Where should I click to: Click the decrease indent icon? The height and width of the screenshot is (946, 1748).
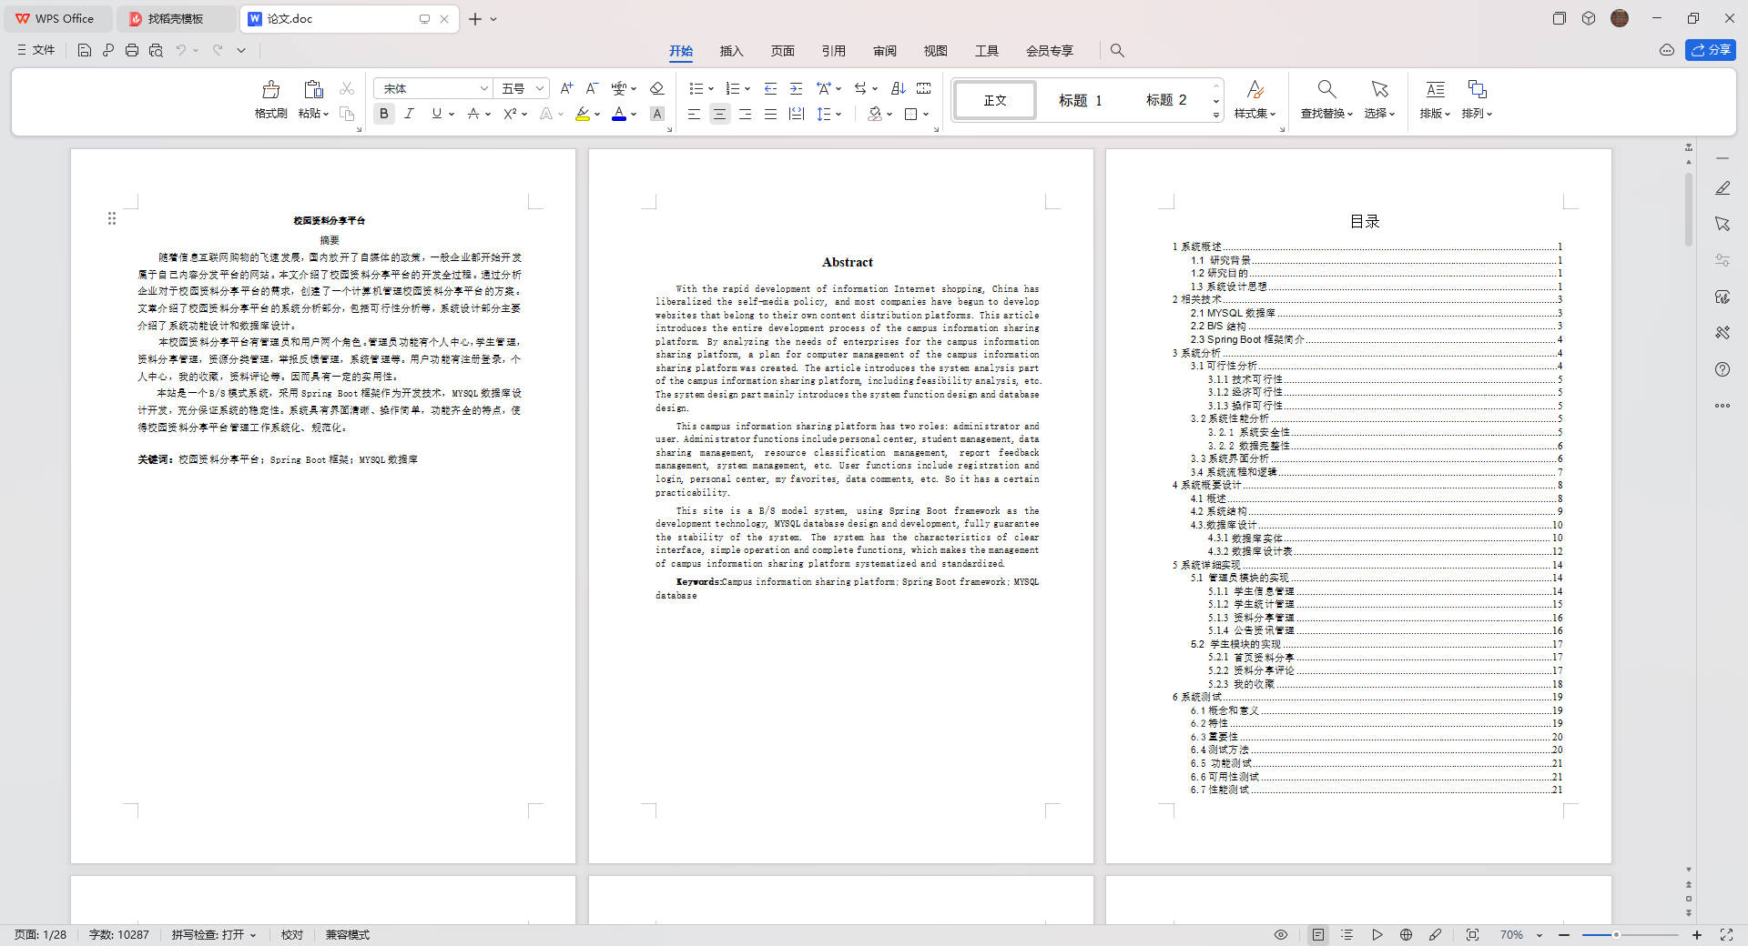point(770,88)
